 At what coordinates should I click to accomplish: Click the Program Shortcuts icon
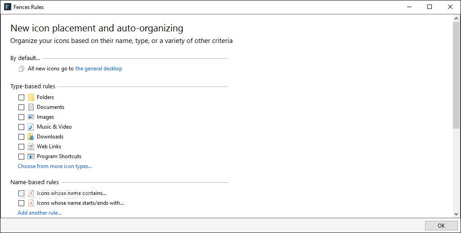[x=31, y=156]
